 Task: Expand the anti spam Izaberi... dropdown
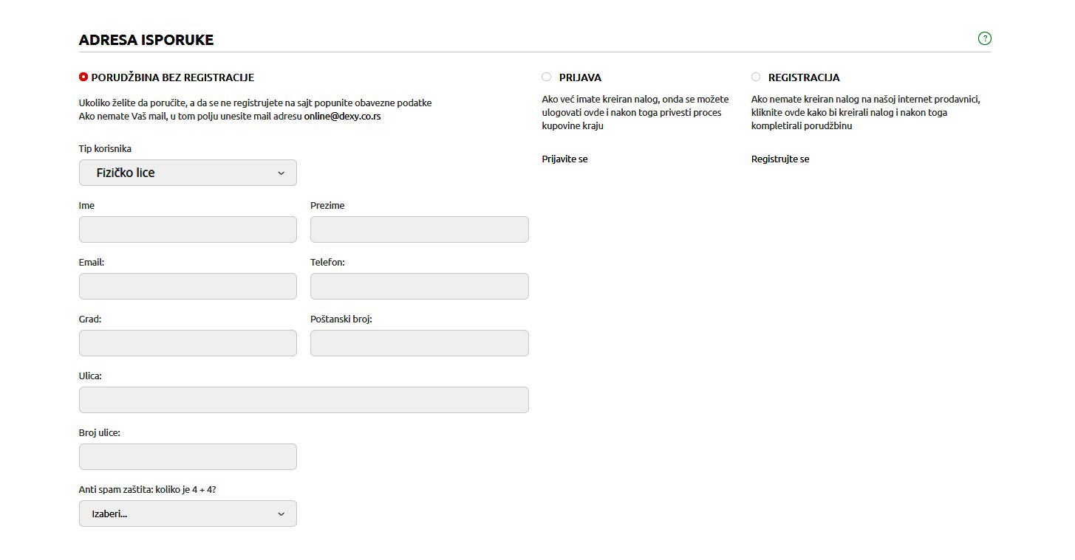pyautogui.click(x=188, y=514)
